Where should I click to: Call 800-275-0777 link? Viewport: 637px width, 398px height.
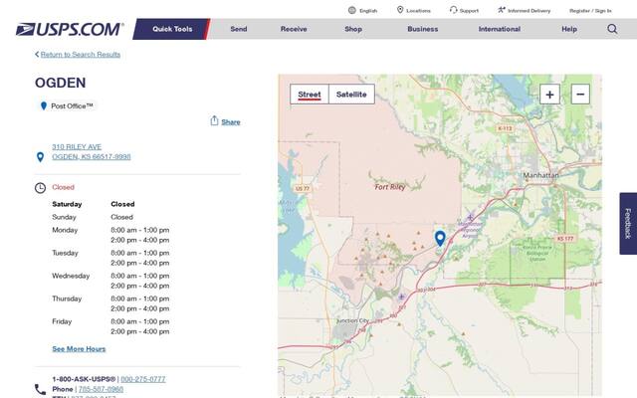tap(143, 379)
